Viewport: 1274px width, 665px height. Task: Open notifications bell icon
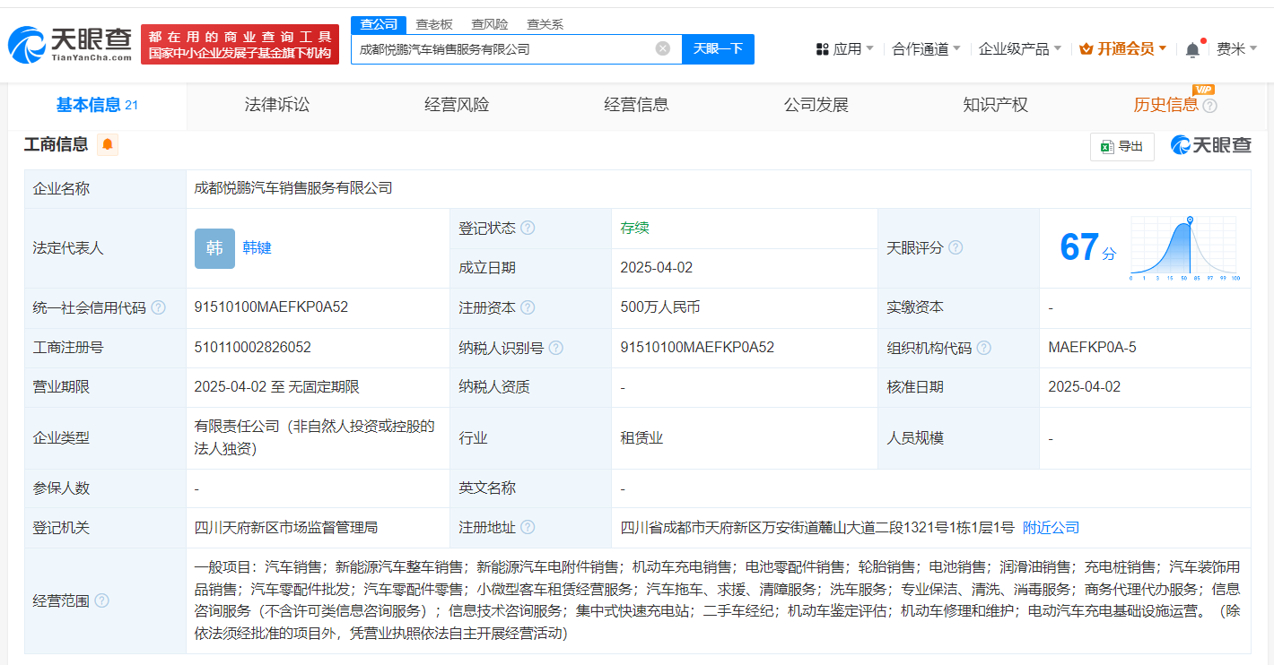(x=1192, y=50)
